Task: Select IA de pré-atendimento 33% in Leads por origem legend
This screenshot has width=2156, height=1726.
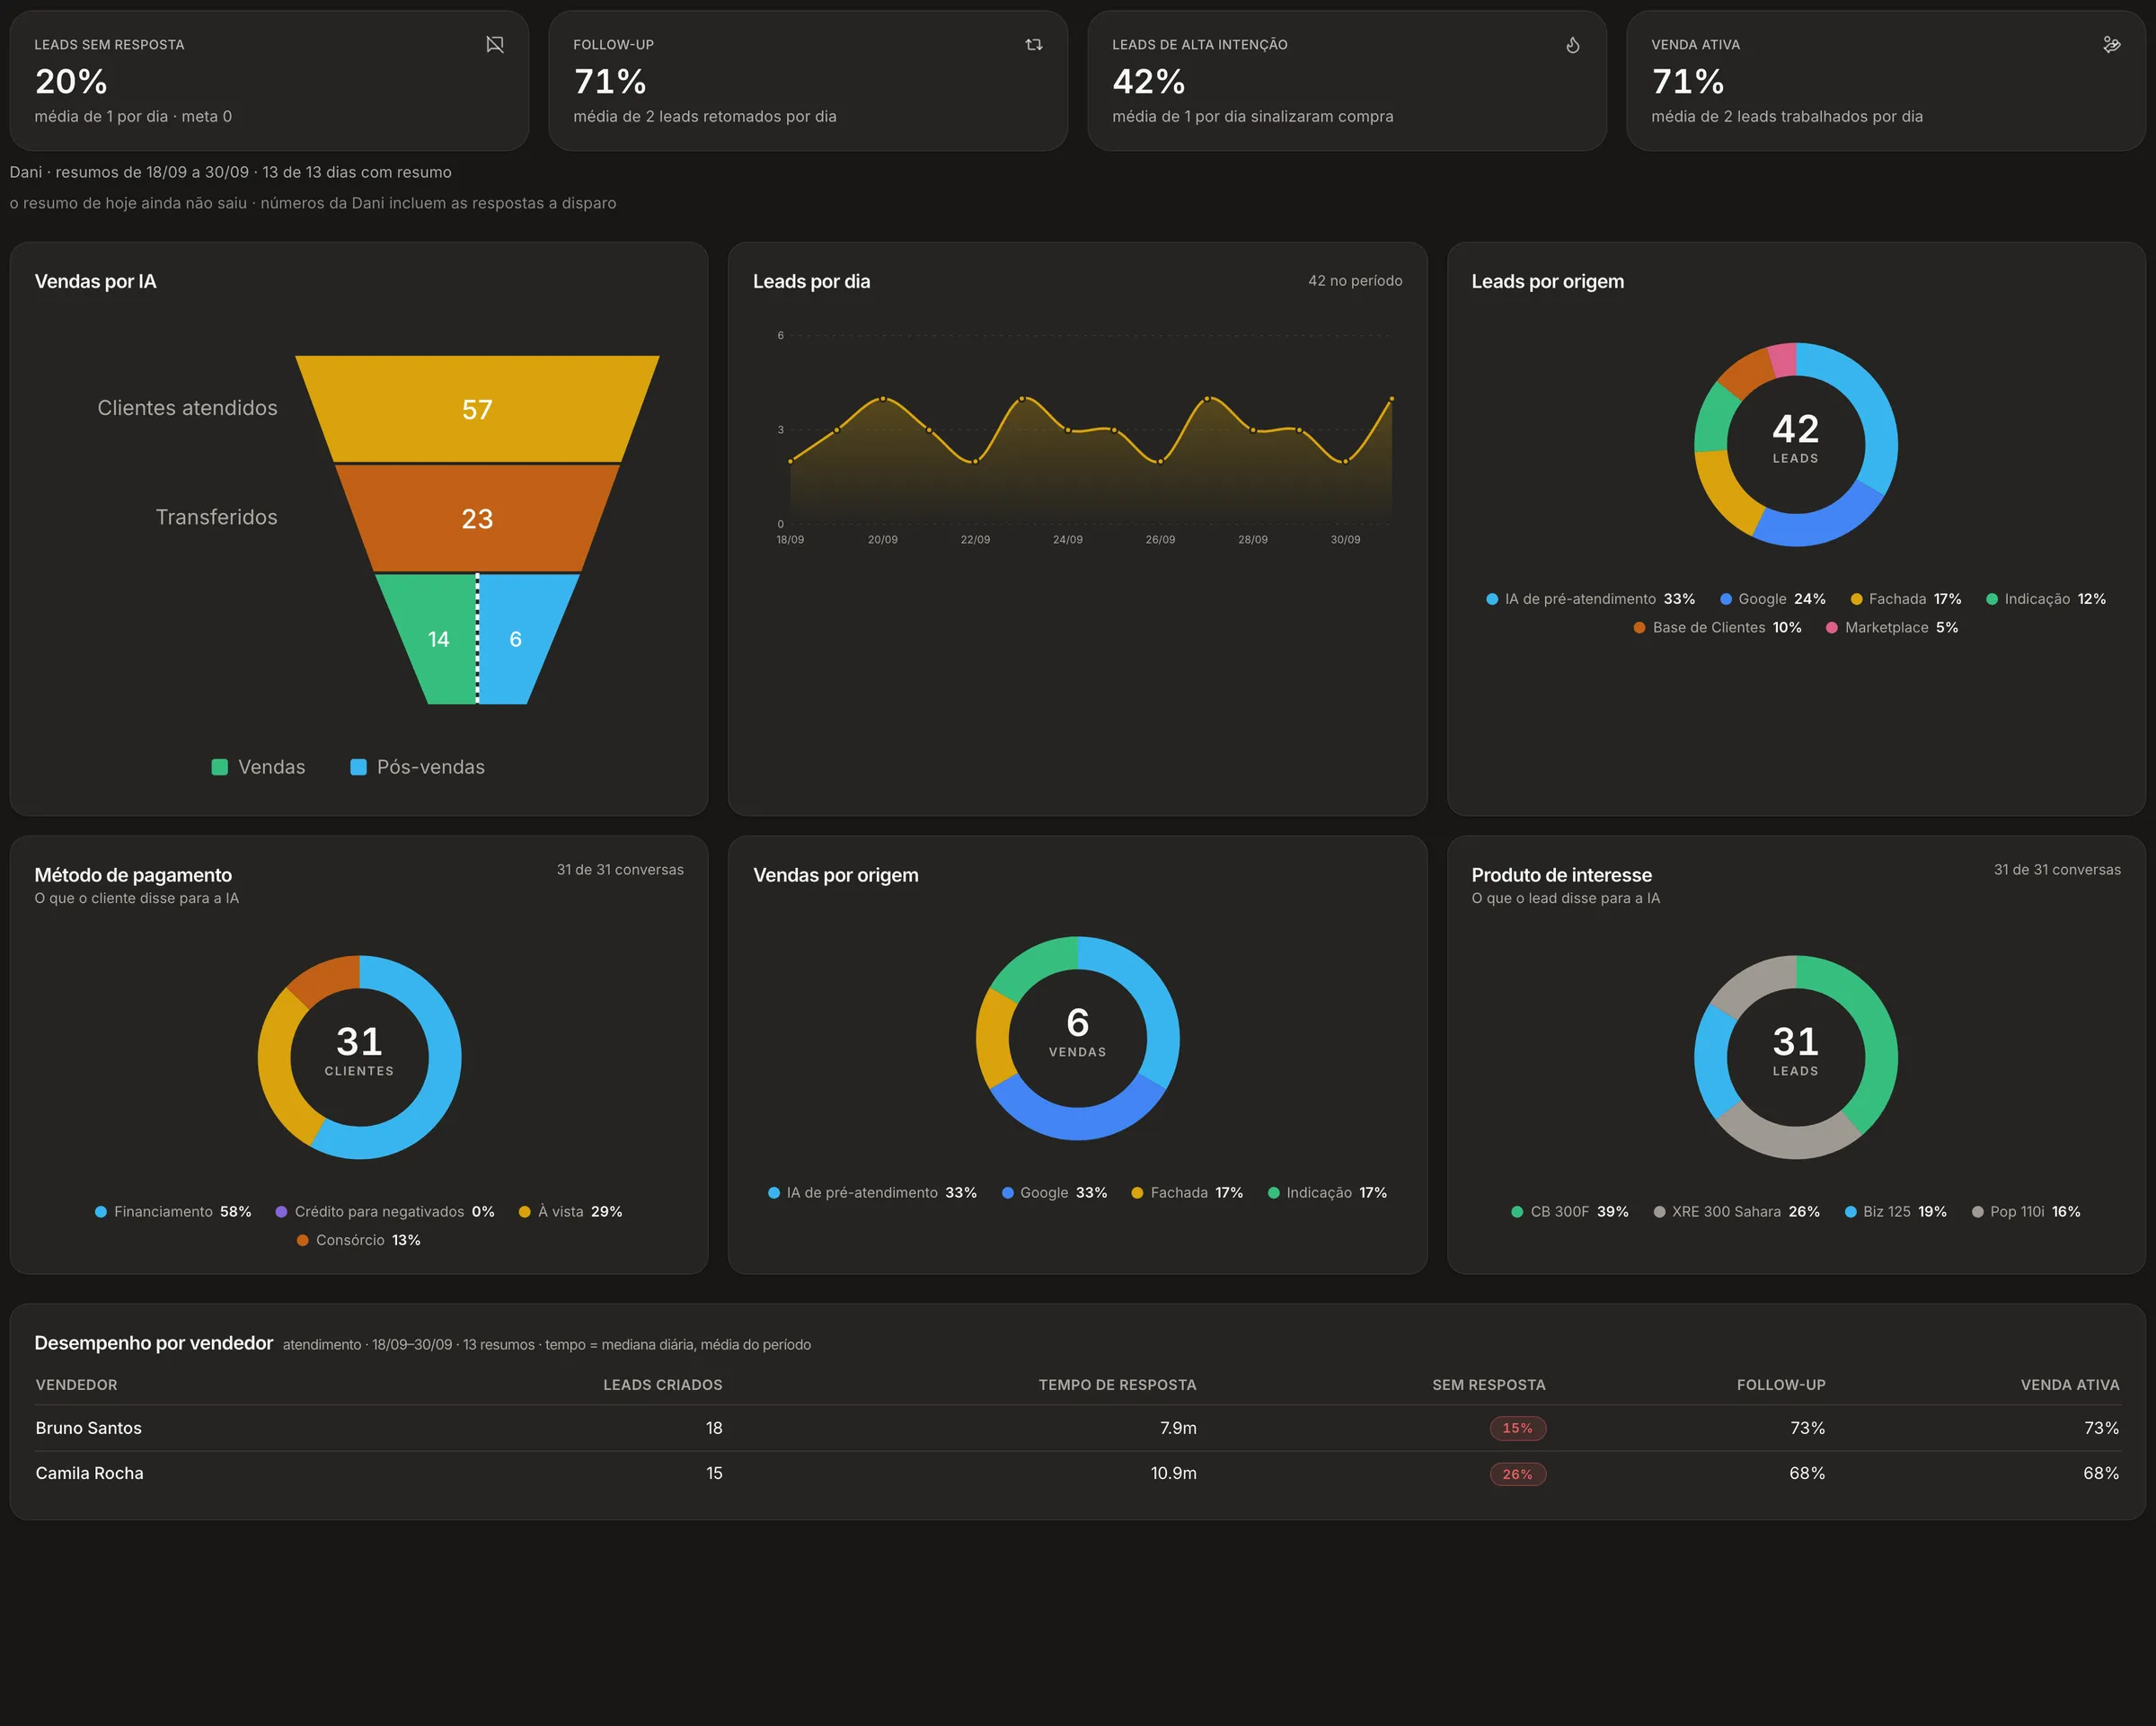Action: tap(1591, 599)
